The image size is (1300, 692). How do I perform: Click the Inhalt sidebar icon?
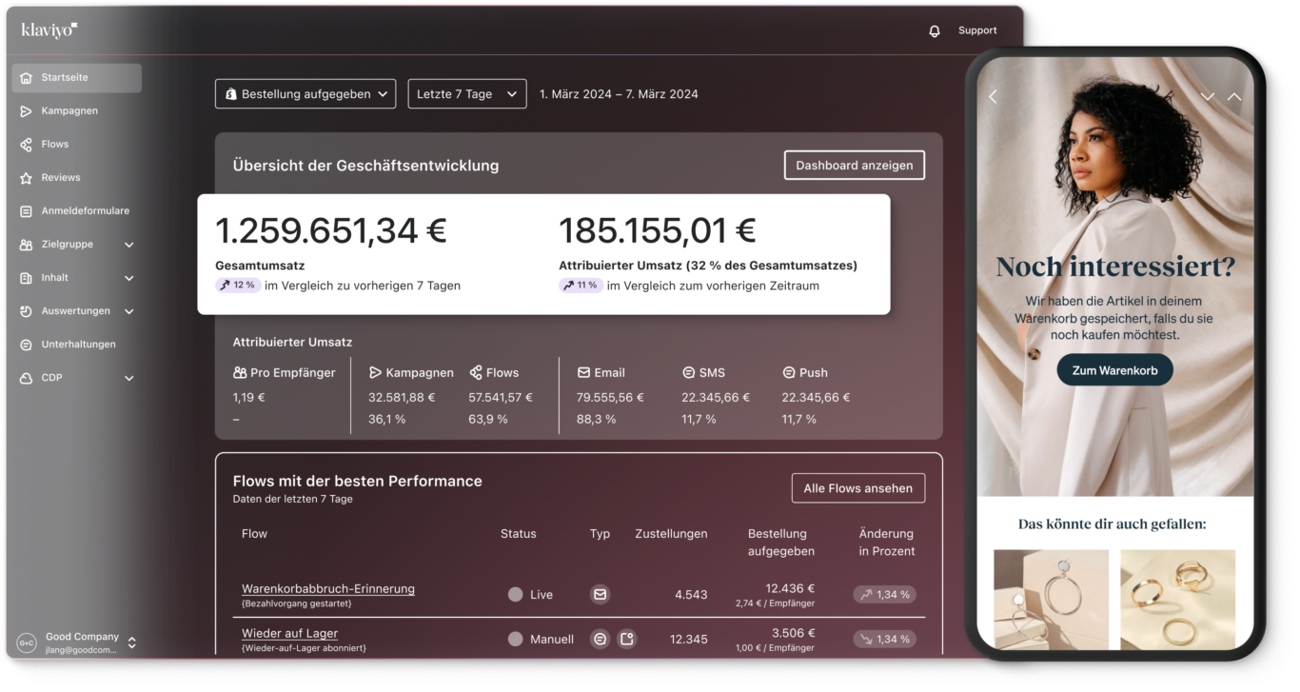(26, 278)
